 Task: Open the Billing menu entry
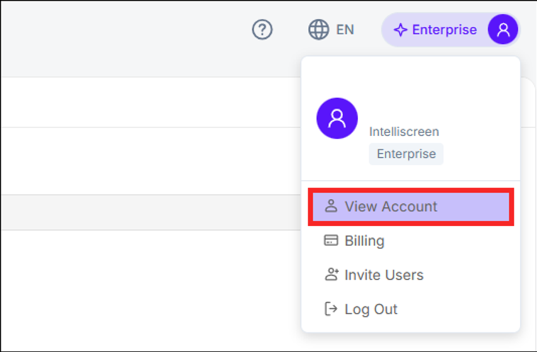pos(364,241)
